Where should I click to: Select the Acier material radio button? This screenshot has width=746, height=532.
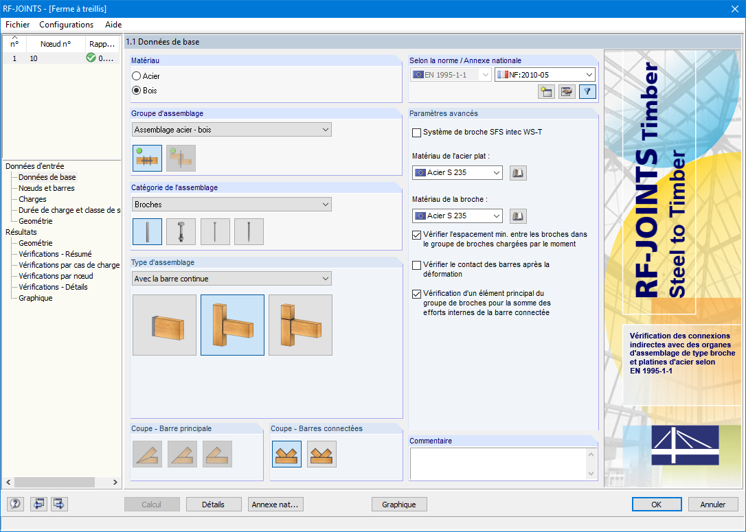click(137, 76)
